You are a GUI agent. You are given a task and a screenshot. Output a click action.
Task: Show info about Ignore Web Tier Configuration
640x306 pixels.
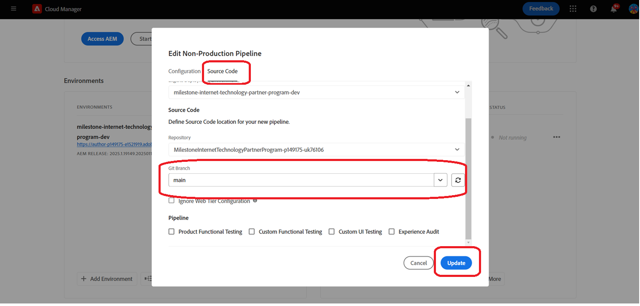point(255,201)
